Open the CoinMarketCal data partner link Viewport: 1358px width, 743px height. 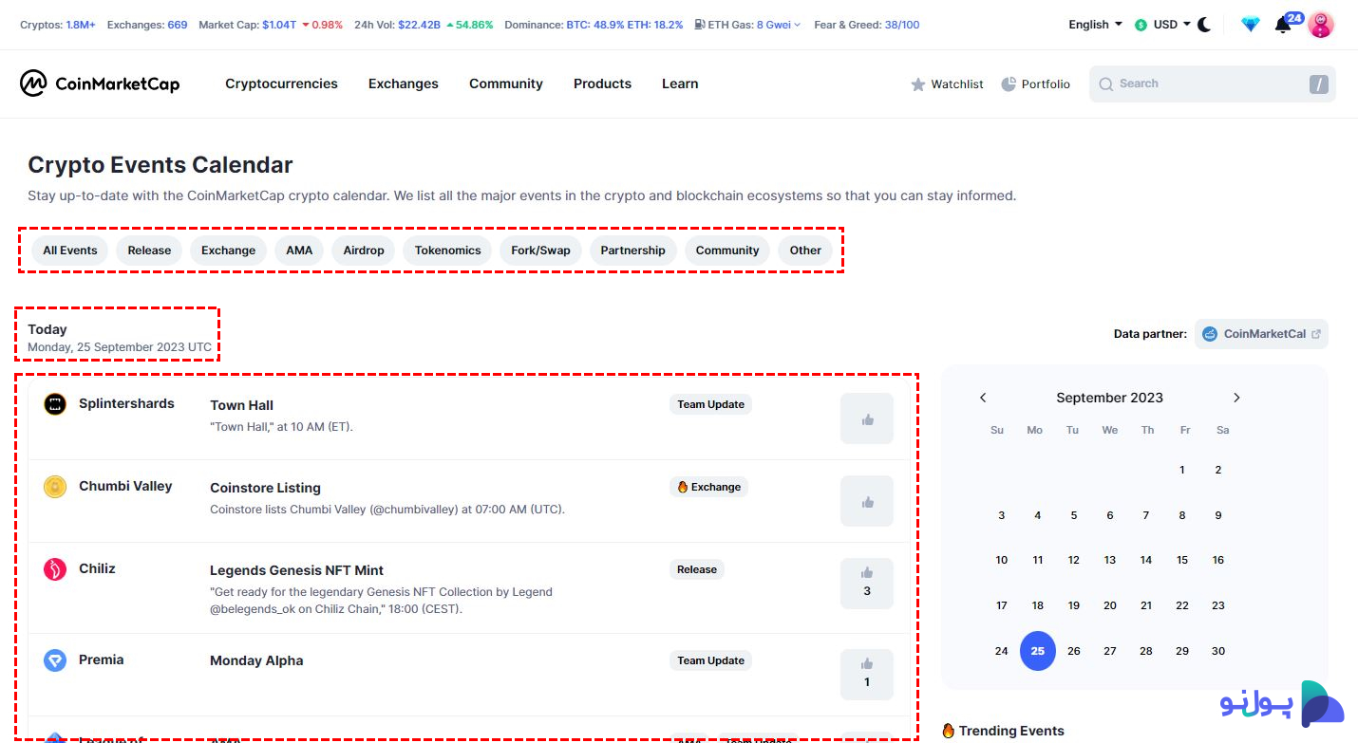click(1261, 334)
